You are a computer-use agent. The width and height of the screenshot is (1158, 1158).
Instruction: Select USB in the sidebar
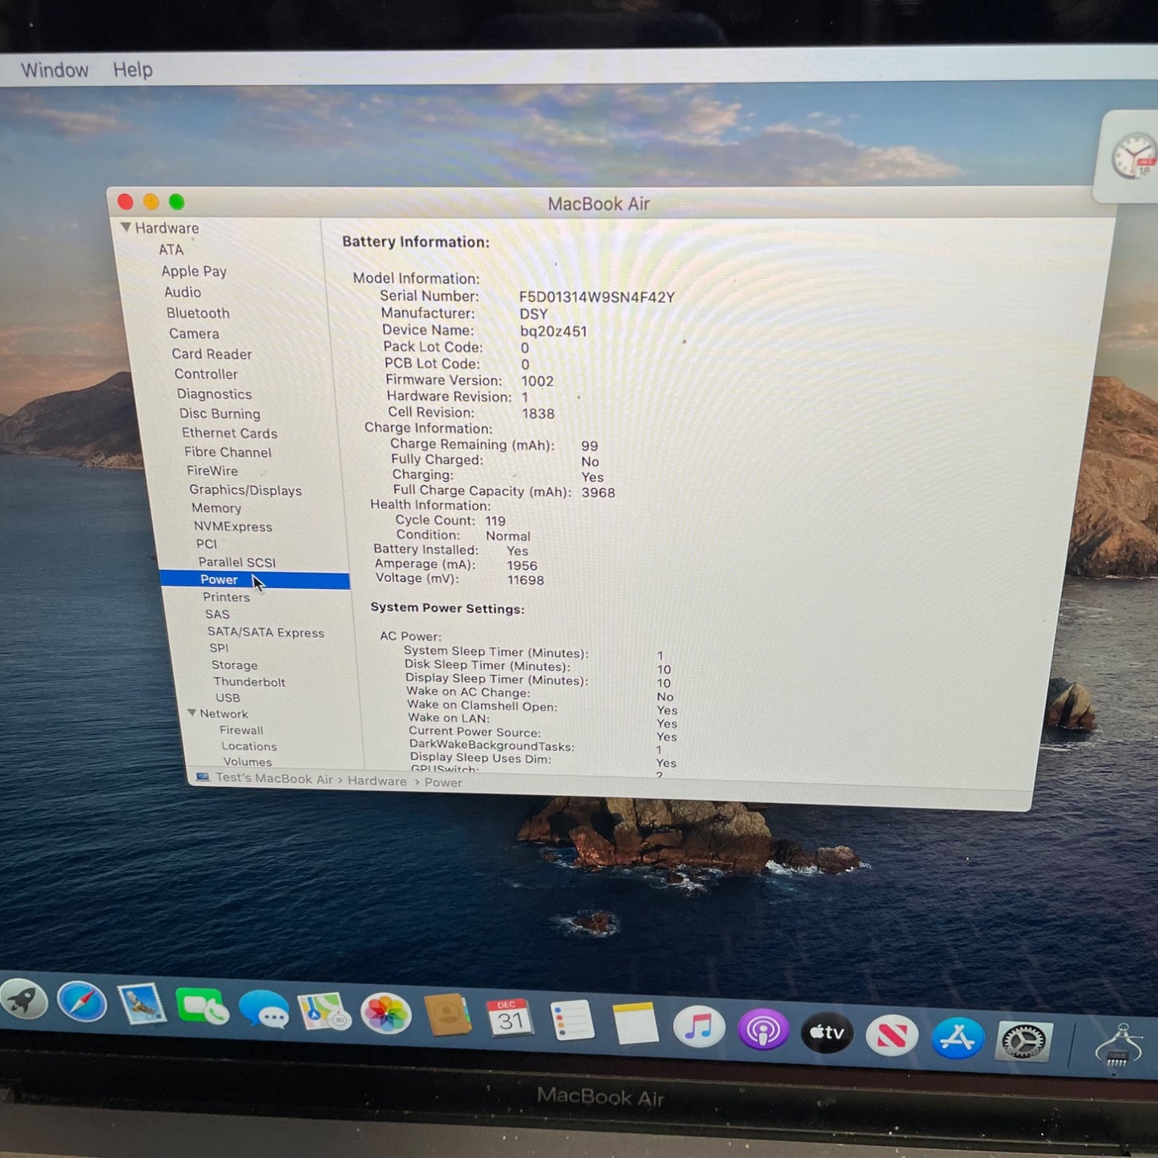coord(228,698)
